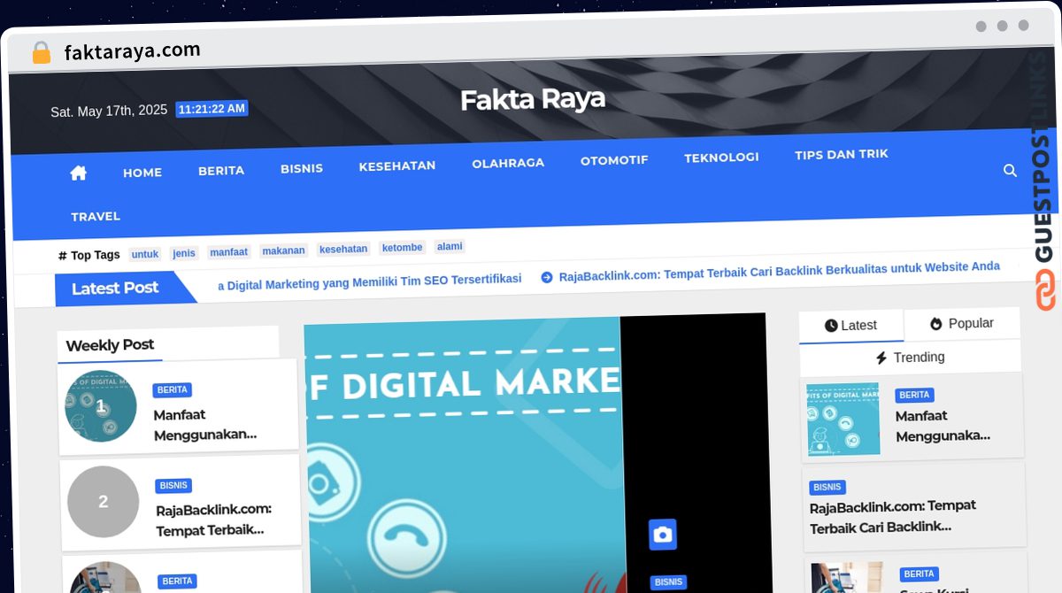The width and height of the screenshot is (1062, 593).
Task: Click the arrow icon before the RajaBacklink ticker headline
Action: 547,277
